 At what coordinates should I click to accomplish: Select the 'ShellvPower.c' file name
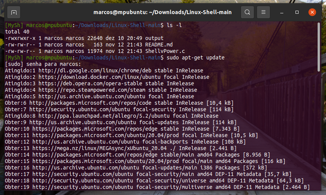[165, 51]
